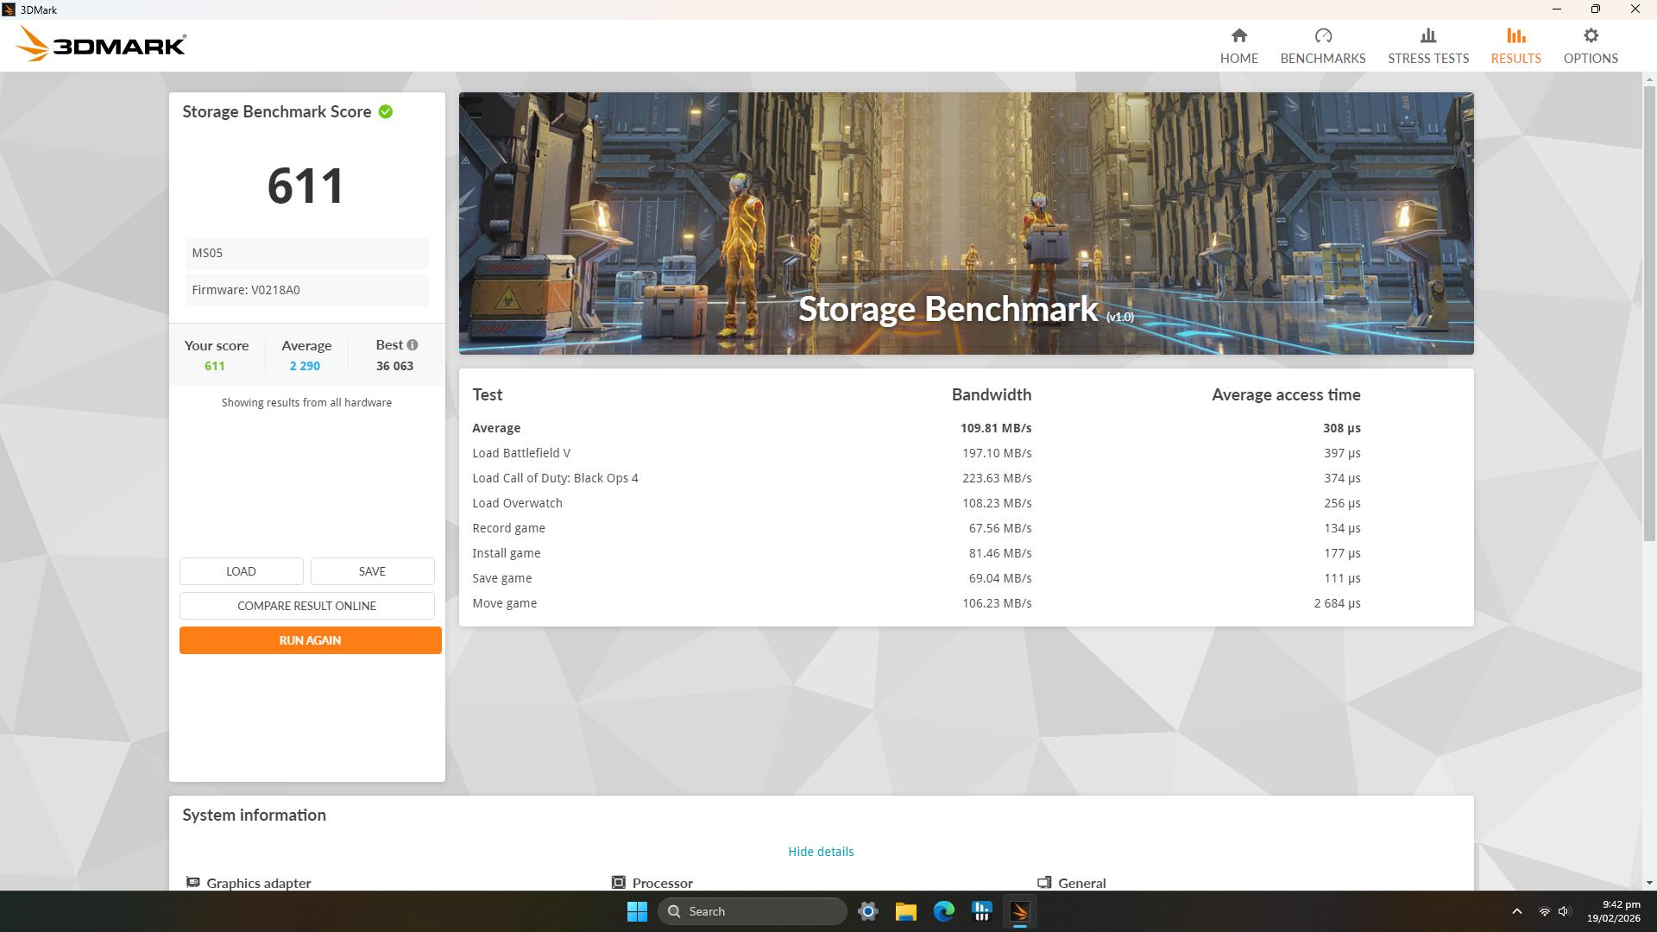Screen dimensions: 1657x932
Task: Click the scrollbar up arrow
Action: 1649,79
